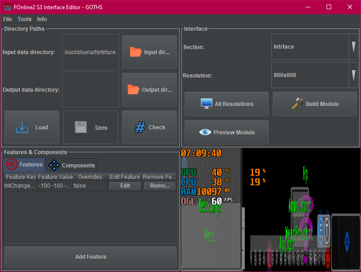The height and width of the screenshot is (272, 361).
Task: Click the blue diamonds Components tab icon
Action: (x=54, y=165)
